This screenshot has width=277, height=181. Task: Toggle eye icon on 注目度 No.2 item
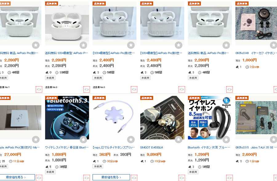coord(86,89)
